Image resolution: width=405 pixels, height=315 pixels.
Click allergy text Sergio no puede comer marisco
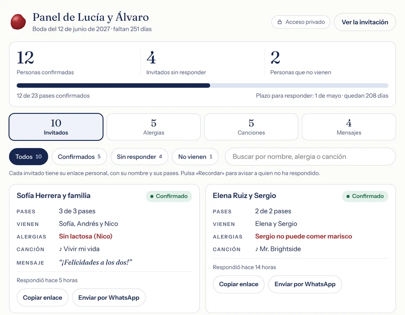[x=303, y=236]
